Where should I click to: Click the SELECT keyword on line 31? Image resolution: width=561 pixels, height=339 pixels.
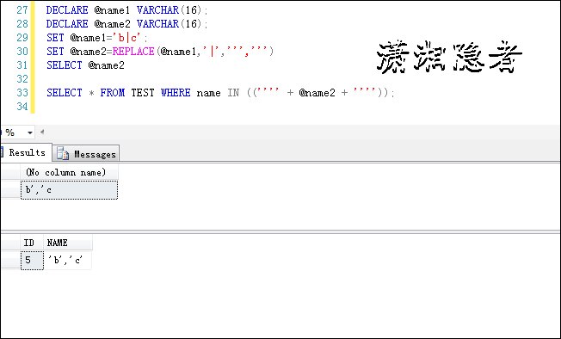coord(65,65)
